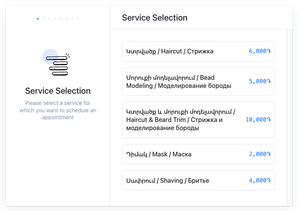Select the Bead Modeling service
The width and height of the screenshot is (299, 211).
pos(182,81)
